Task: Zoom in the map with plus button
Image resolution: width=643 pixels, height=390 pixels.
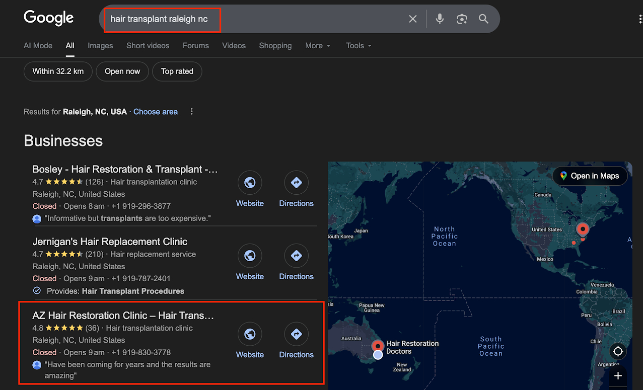Action: click(x=618, y=376)
